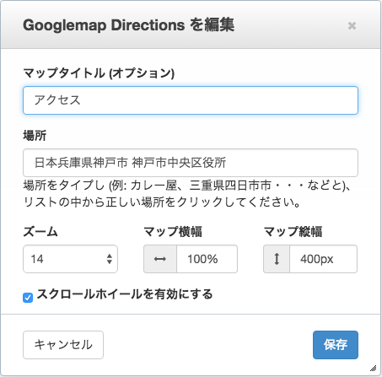
Task: Select the map width field showing 100%
Action: 207,259
